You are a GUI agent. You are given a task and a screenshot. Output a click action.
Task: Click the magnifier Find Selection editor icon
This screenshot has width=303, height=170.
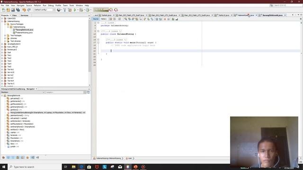125,19
